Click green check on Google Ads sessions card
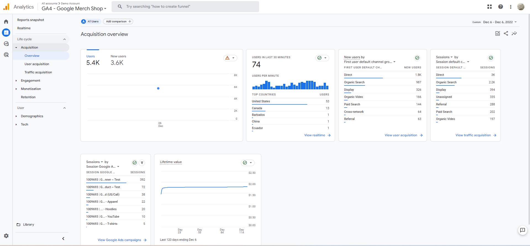This screenshot has width=530, height=246. point(135,163)
